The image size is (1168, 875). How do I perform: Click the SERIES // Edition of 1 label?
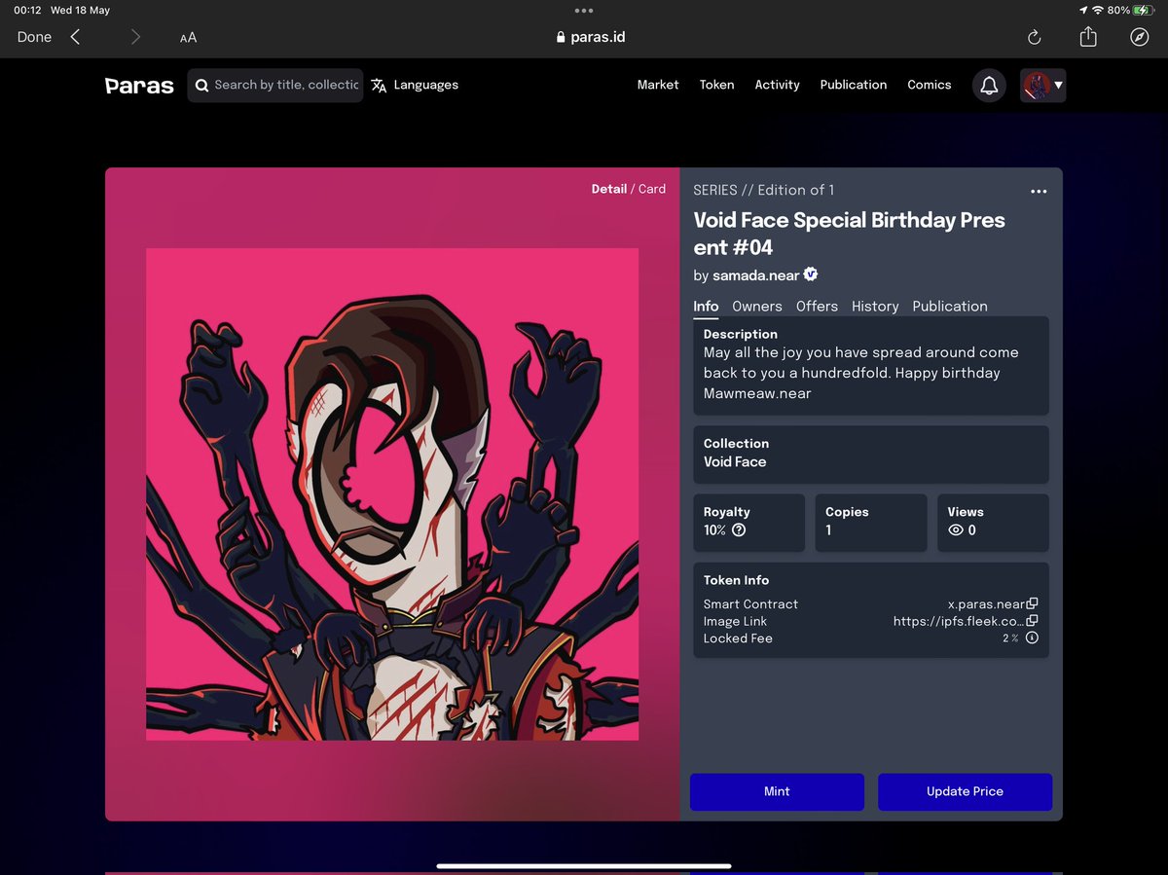(764, 190)
